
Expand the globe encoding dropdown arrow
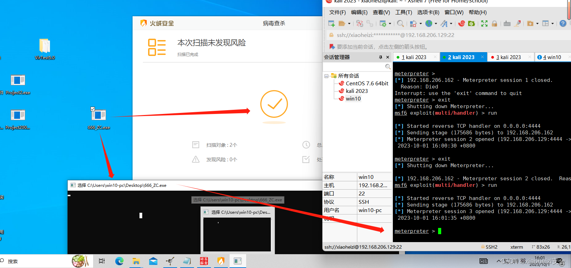[436, 23]
